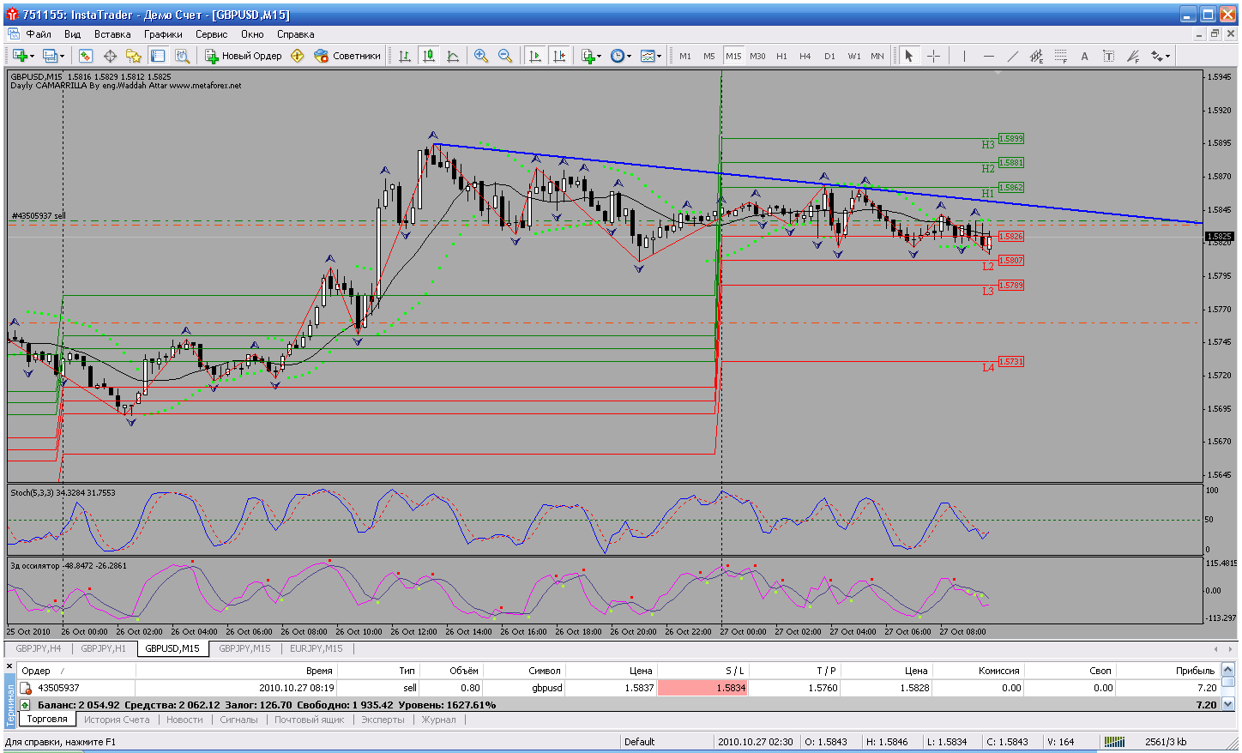Toggle Auto Scroll chart button

[x=535, y=56]
